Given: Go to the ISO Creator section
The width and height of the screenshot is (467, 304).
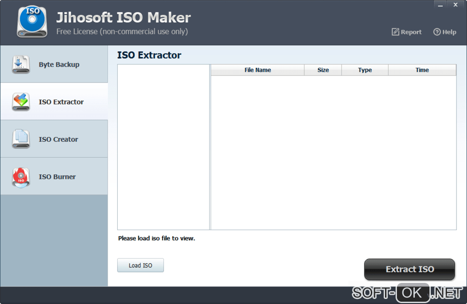Looking at the screenshot, I should 54,139.
